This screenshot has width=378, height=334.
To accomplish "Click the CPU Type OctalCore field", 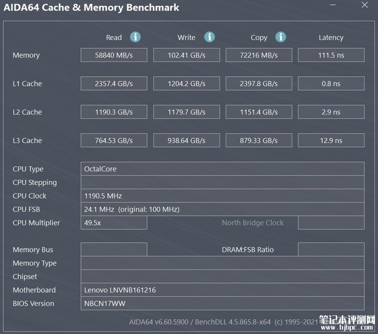I will click(222, 169).
